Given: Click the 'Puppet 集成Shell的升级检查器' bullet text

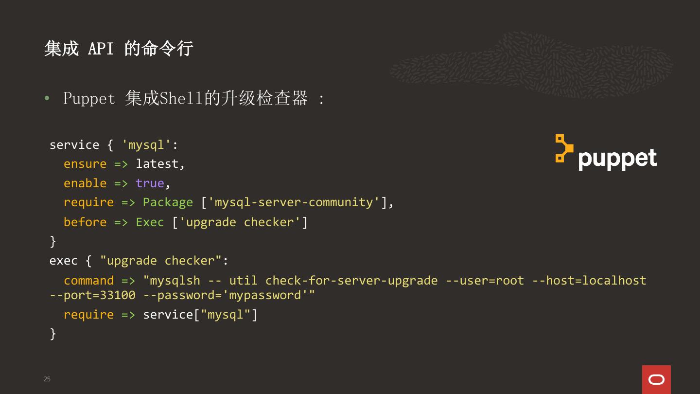Looking at the screenshot, I should (x=186, y=99).
